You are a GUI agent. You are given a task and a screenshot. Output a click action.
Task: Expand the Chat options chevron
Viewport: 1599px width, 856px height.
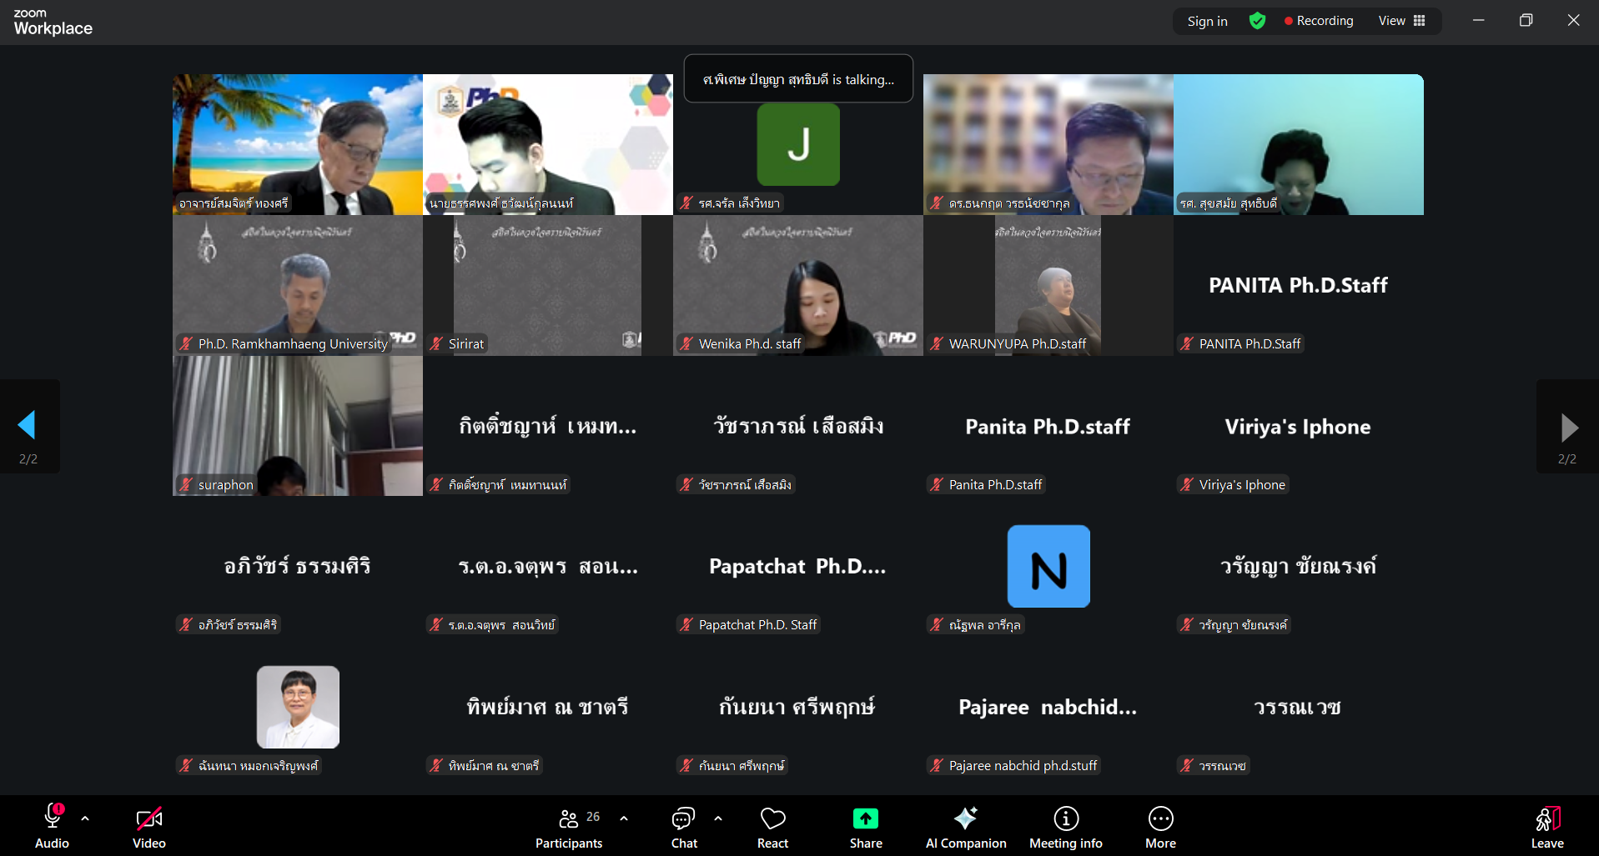pos(718,818)
